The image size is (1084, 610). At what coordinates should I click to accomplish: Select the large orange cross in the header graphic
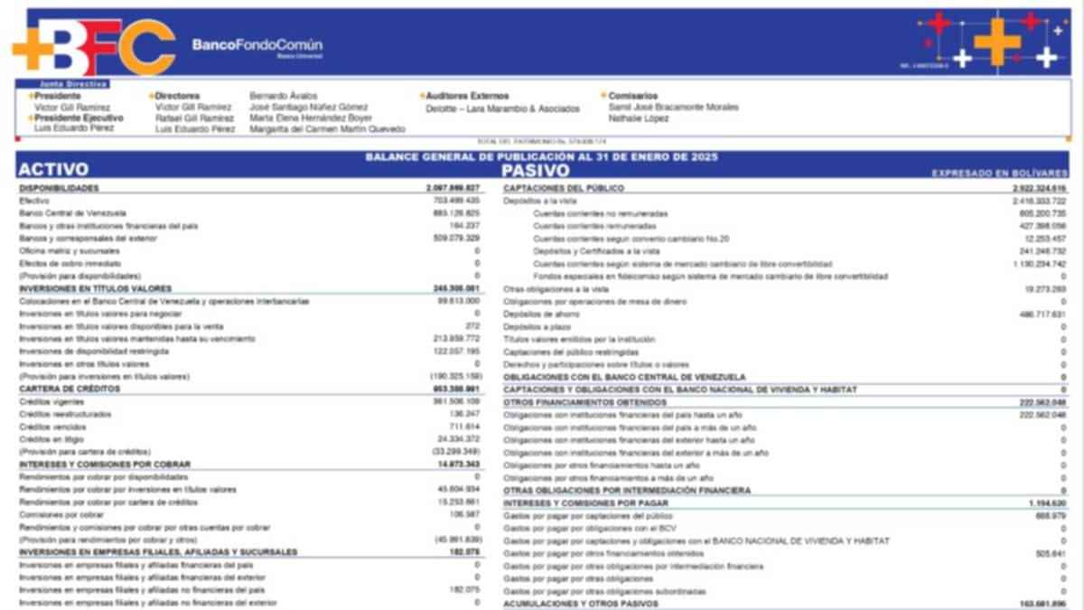tap(997, 41)
